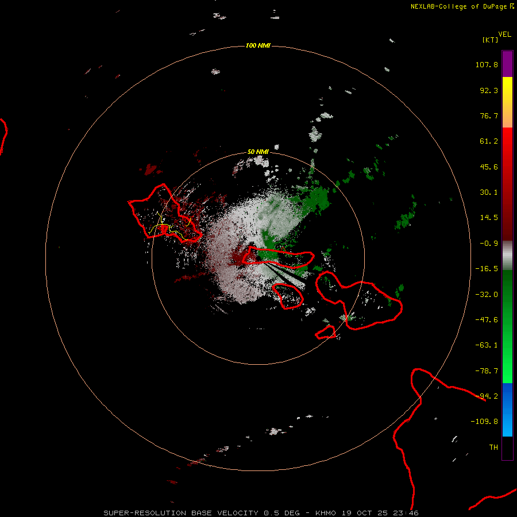Click the Super-Resolution Base Velocity caption
The width and height of the screenshot is (517, 517).
point(261,513)
